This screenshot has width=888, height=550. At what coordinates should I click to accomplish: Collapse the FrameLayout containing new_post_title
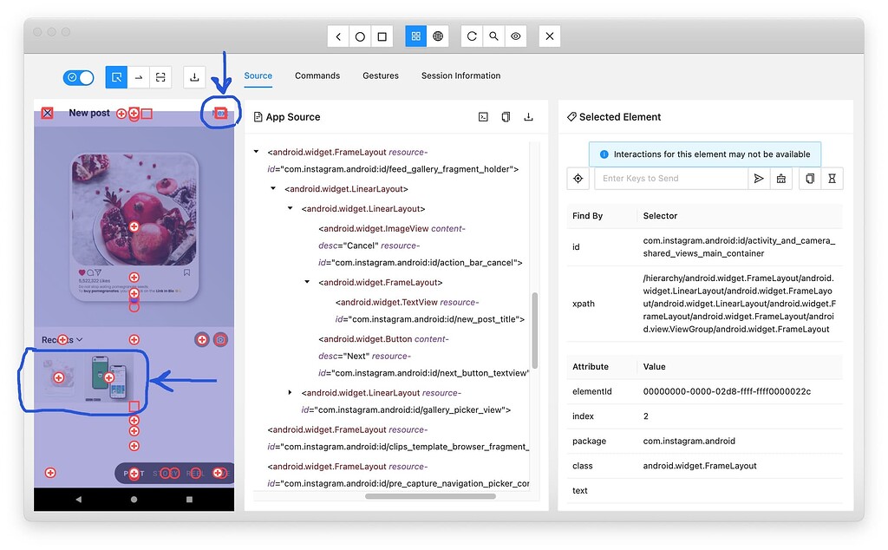coord(306,281)
